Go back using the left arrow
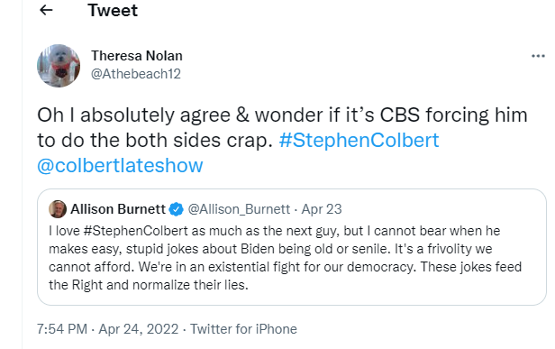This screenshot has width=555, height=349. (46, 10)
